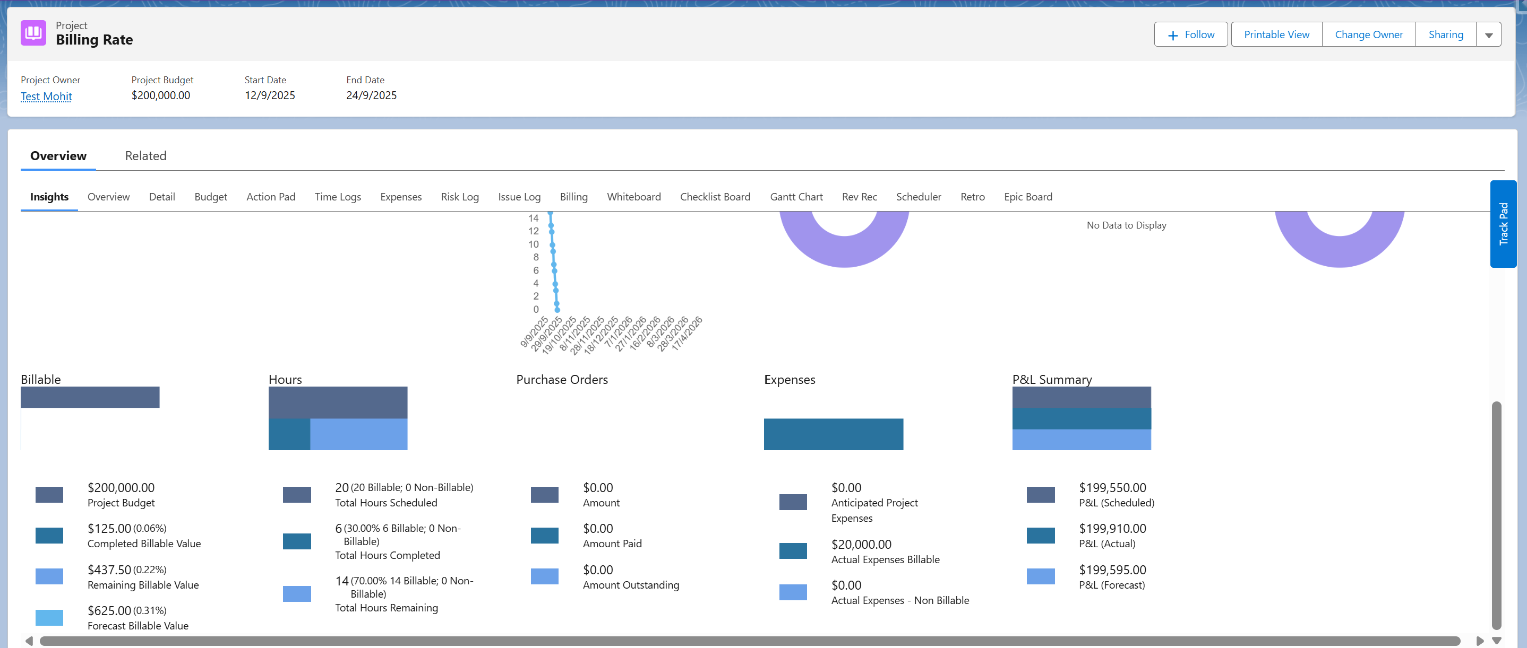This screenshot has width=1527, height=648.
Task: Click the $199,910.00 P&L (Actual) value
Action: [x=1113, y=529]
